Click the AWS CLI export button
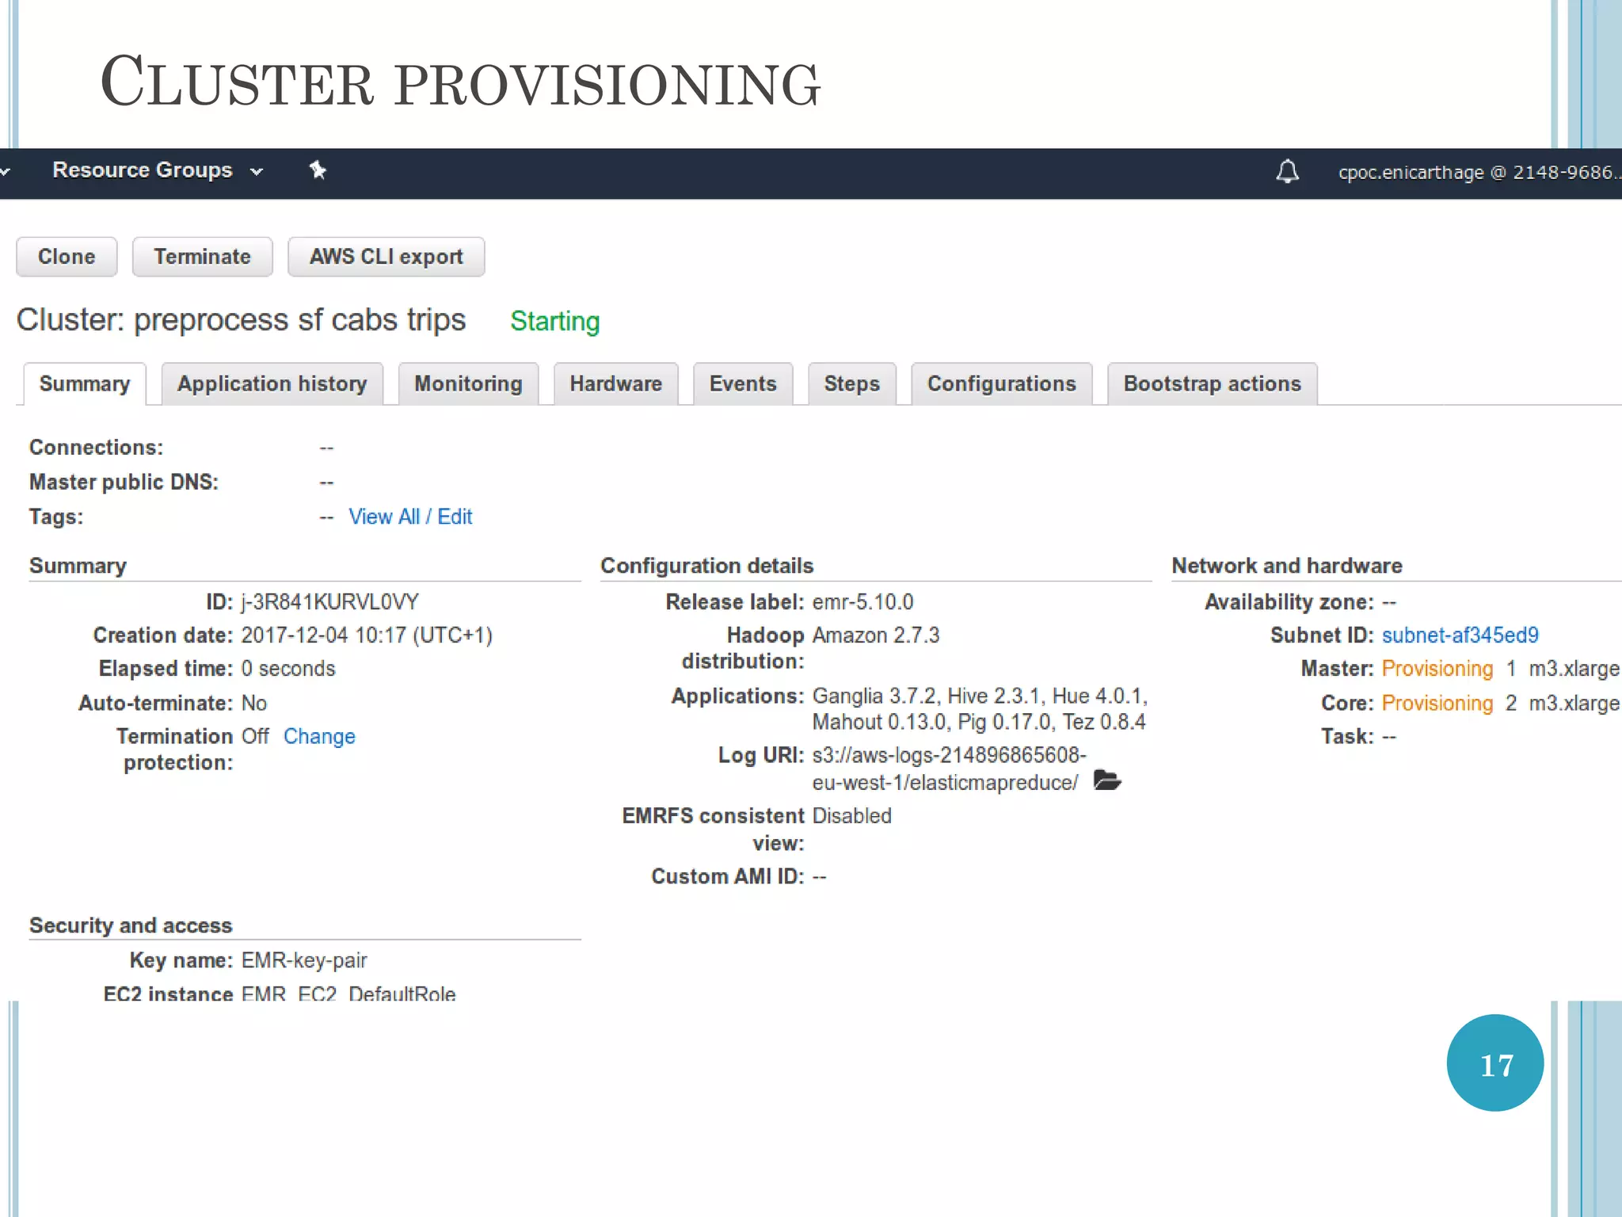 [x=386, y=257]
